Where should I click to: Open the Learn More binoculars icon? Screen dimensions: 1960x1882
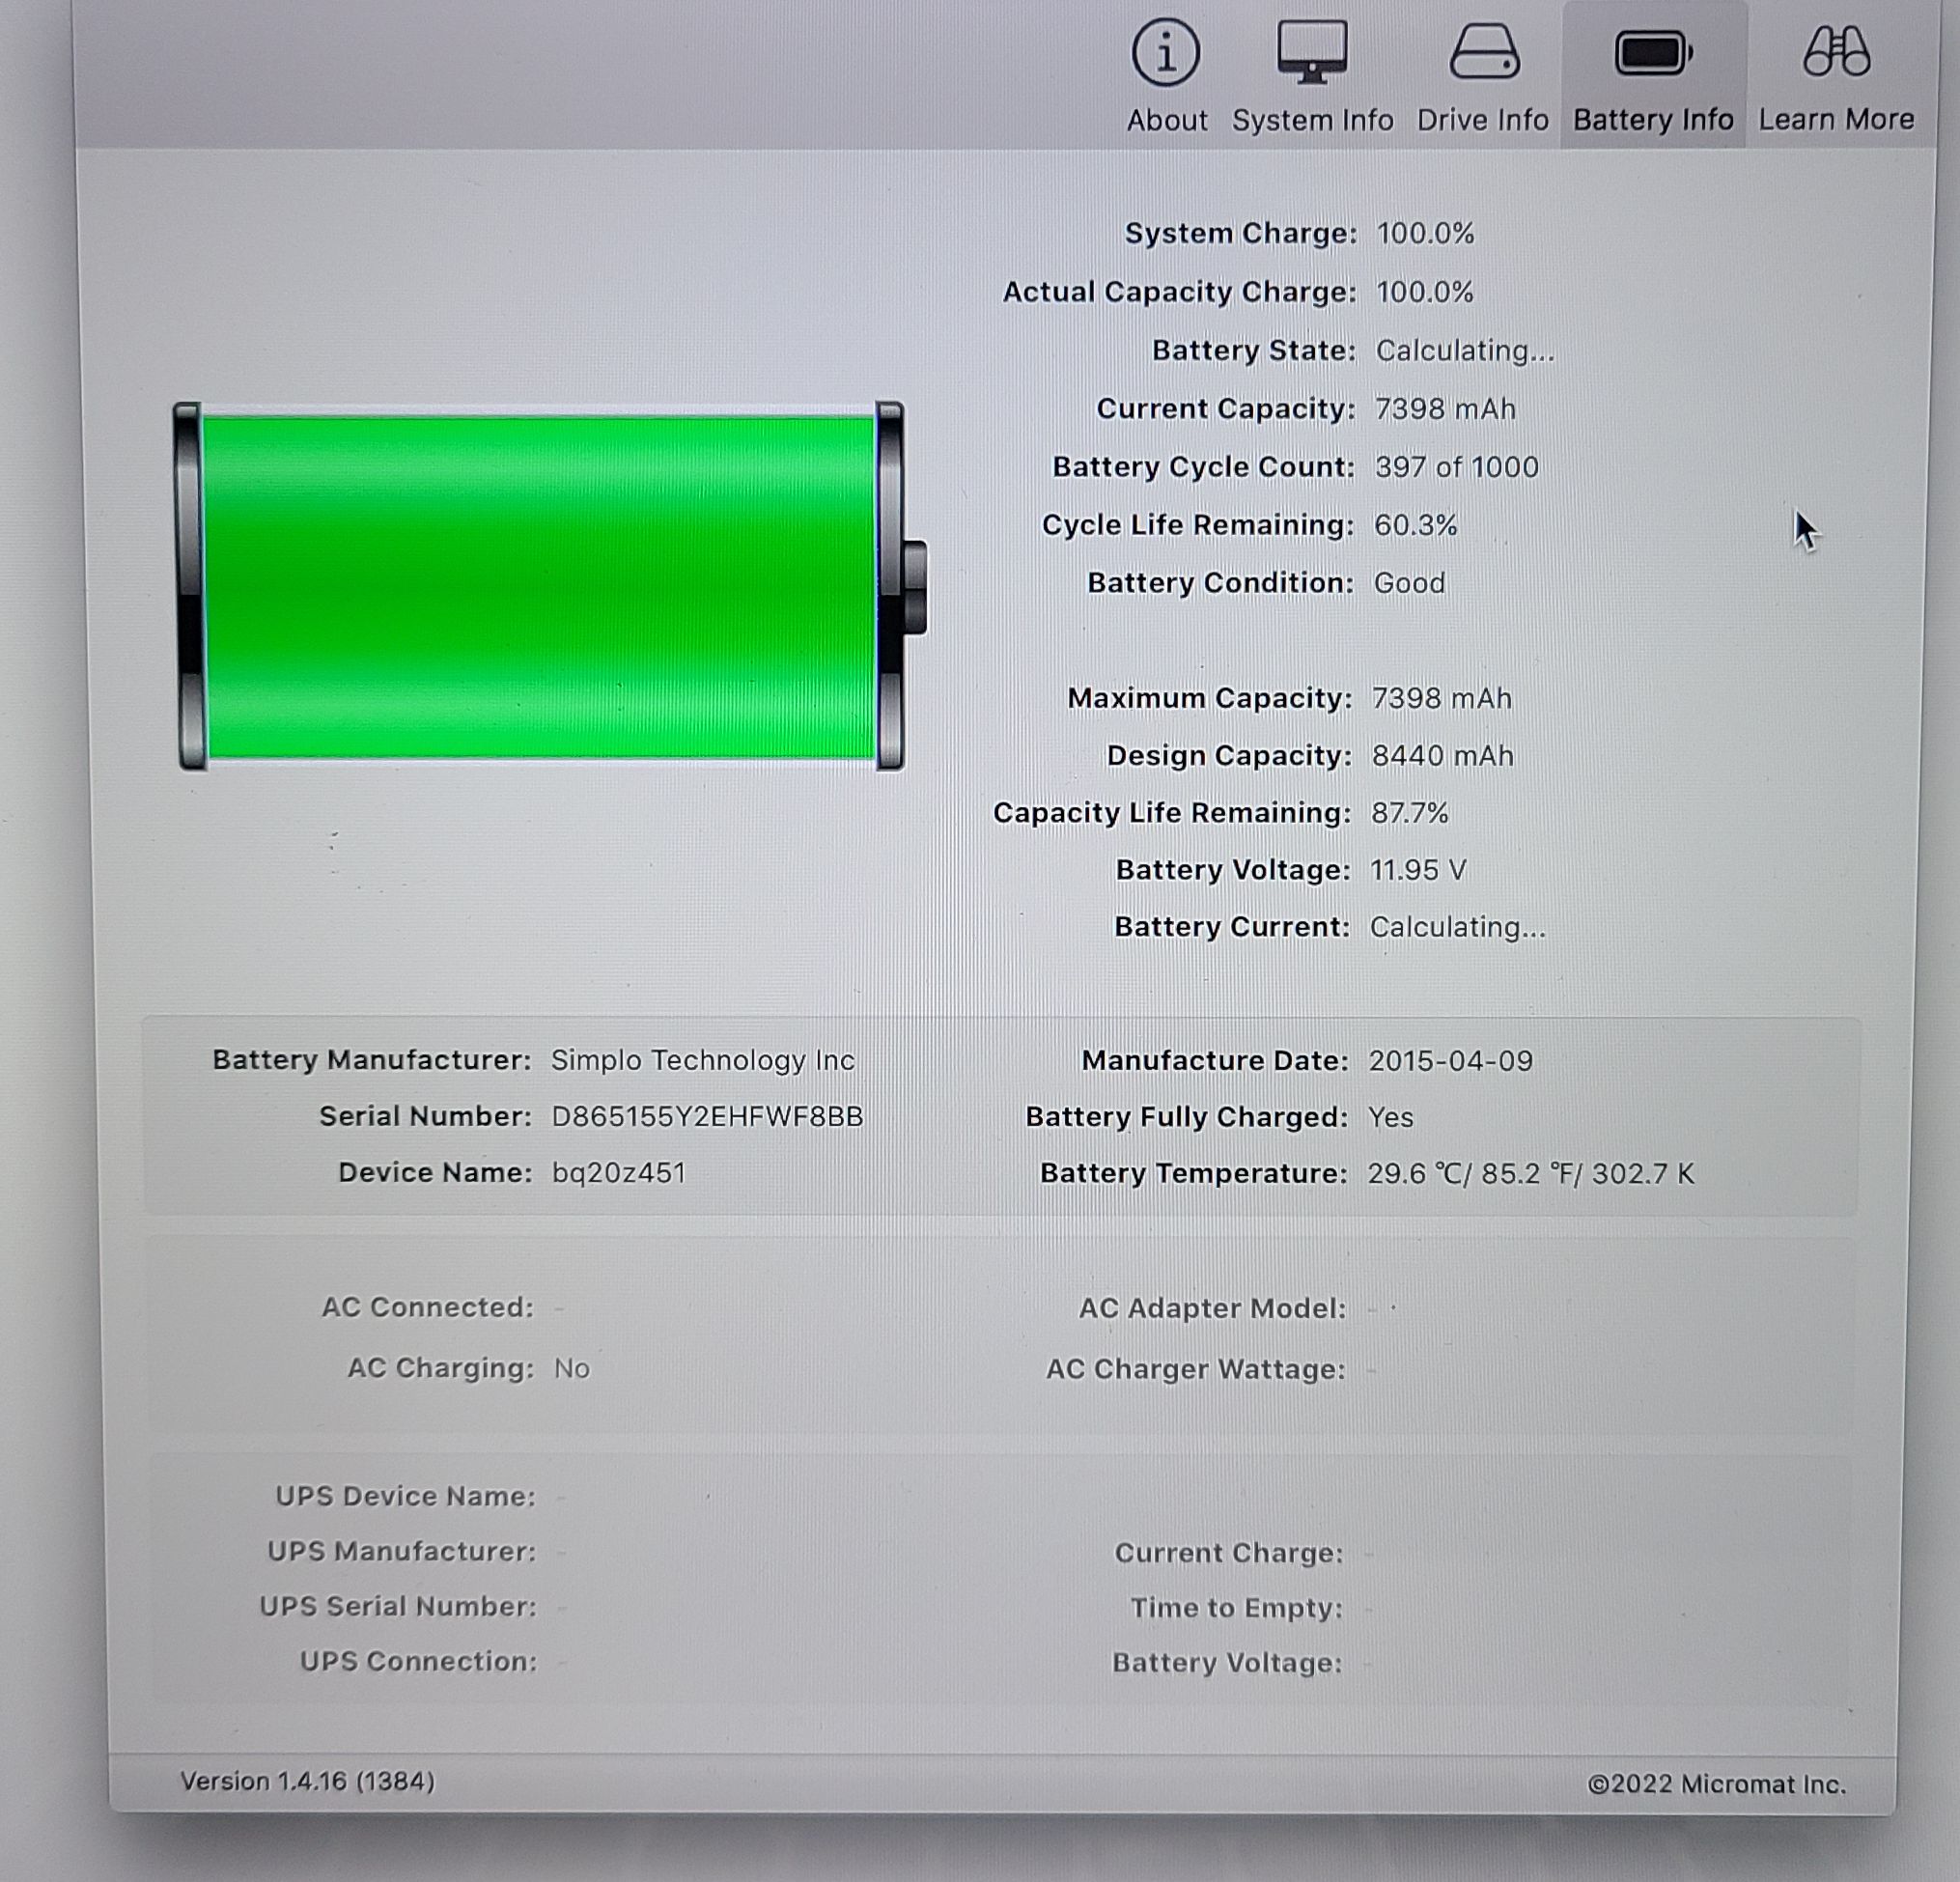pyautogui.click(x=1836, y=53)
